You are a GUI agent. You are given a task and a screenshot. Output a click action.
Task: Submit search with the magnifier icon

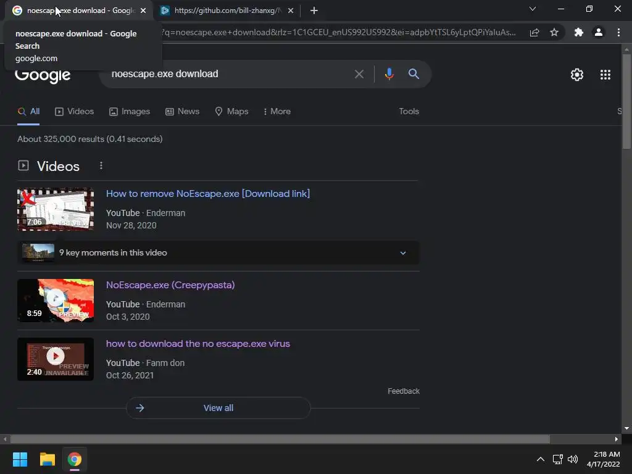(414, 74)
